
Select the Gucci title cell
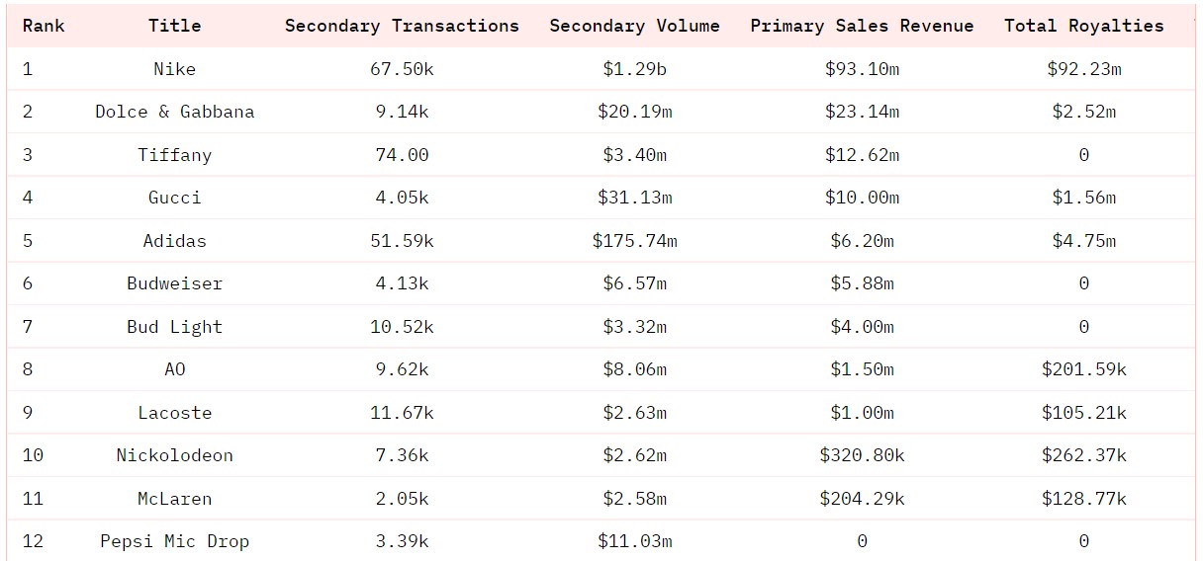pos(174,198)
